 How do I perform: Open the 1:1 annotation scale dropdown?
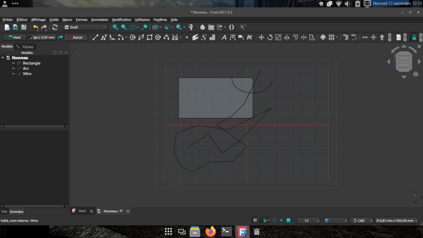(308, 221)
